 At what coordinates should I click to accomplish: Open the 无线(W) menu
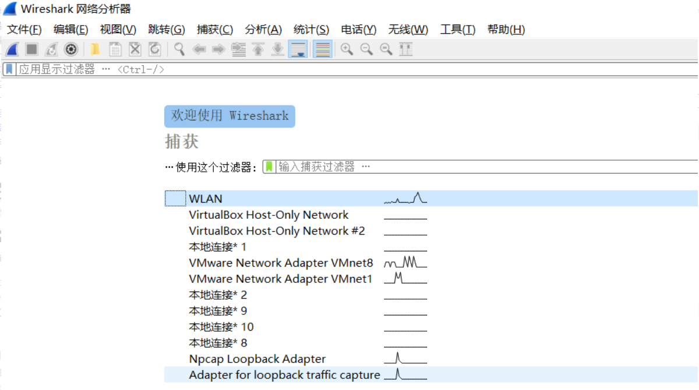pos(408,30)
